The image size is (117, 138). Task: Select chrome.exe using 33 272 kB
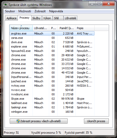52,64
